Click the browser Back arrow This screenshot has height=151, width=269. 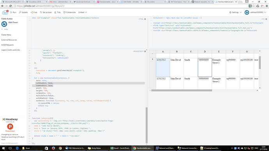tap(2, 6)
